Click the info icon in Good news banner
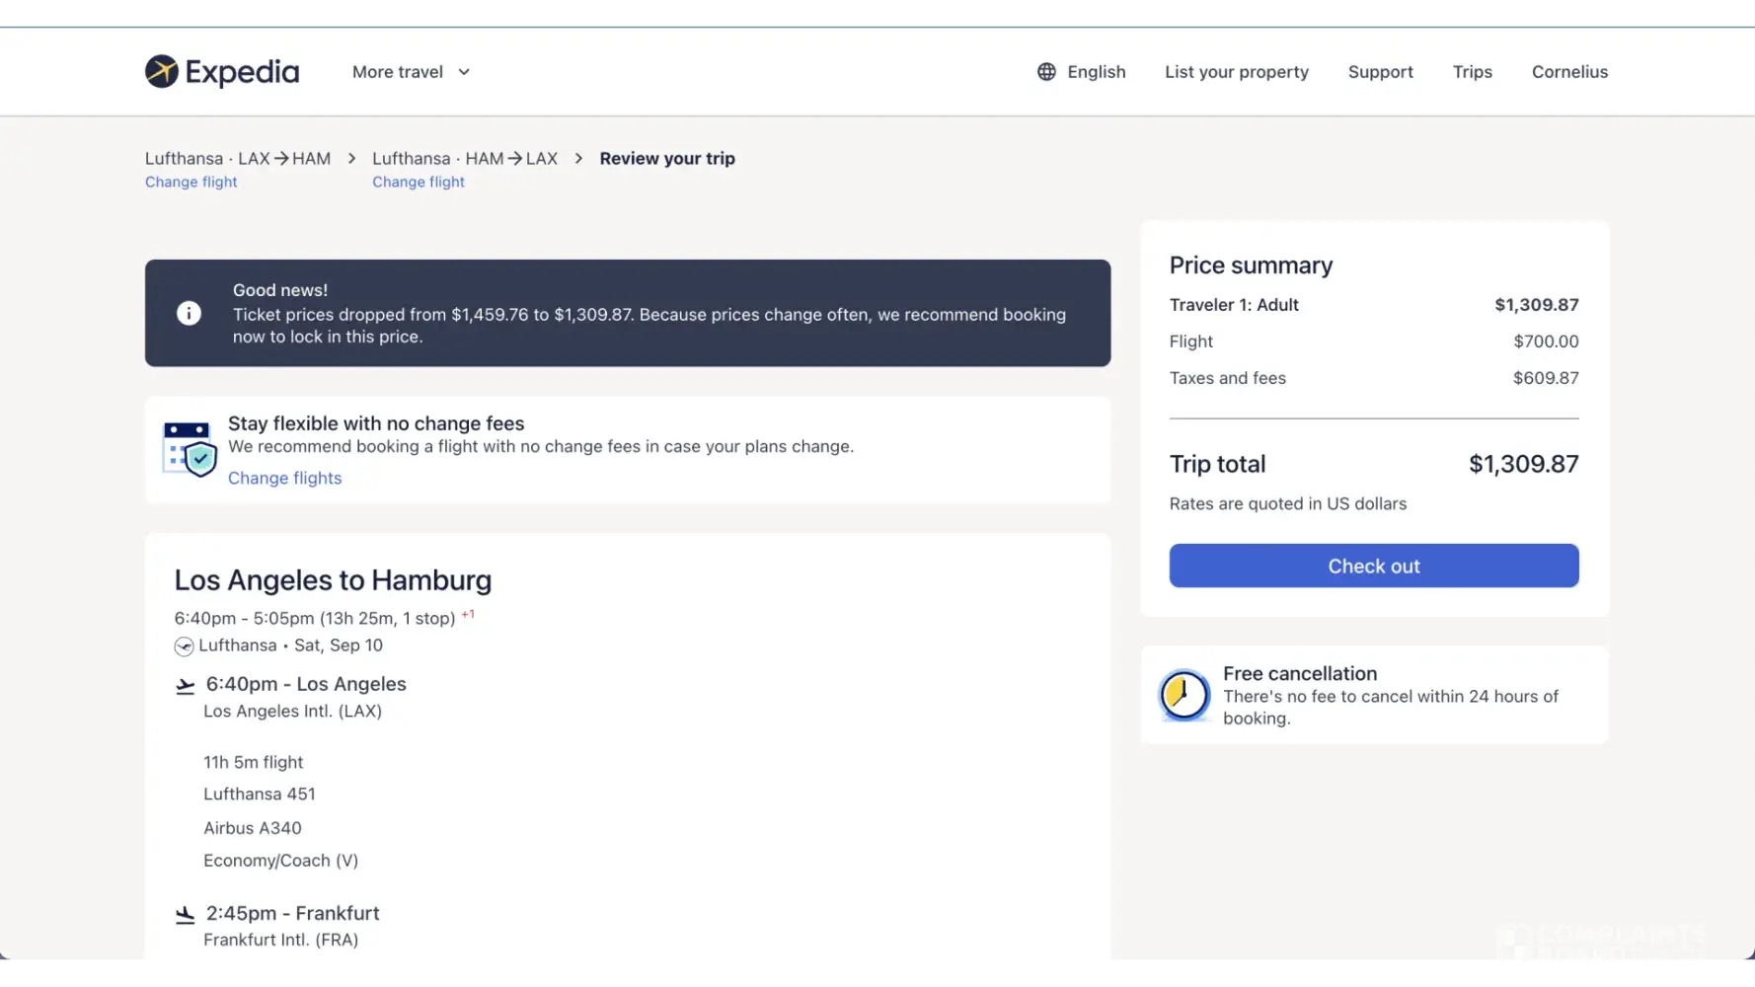This screenshot has height=987, width=1755. pyautogui.click(x=189, y=313)
